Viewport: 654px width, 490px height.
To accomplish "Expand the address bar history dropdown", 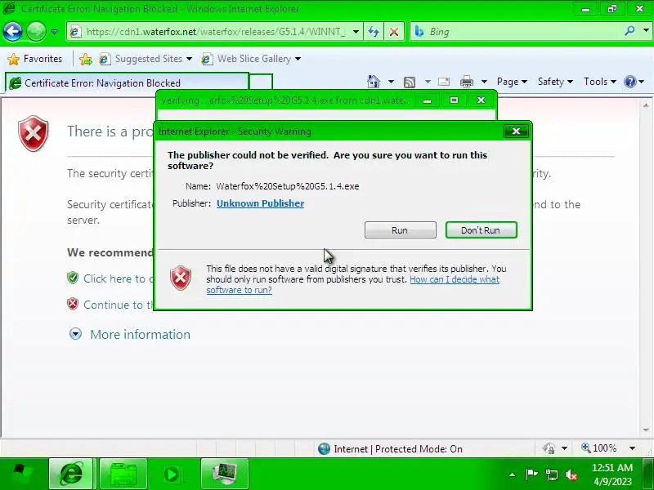I will pyautogui.click(x=356, y=32).
